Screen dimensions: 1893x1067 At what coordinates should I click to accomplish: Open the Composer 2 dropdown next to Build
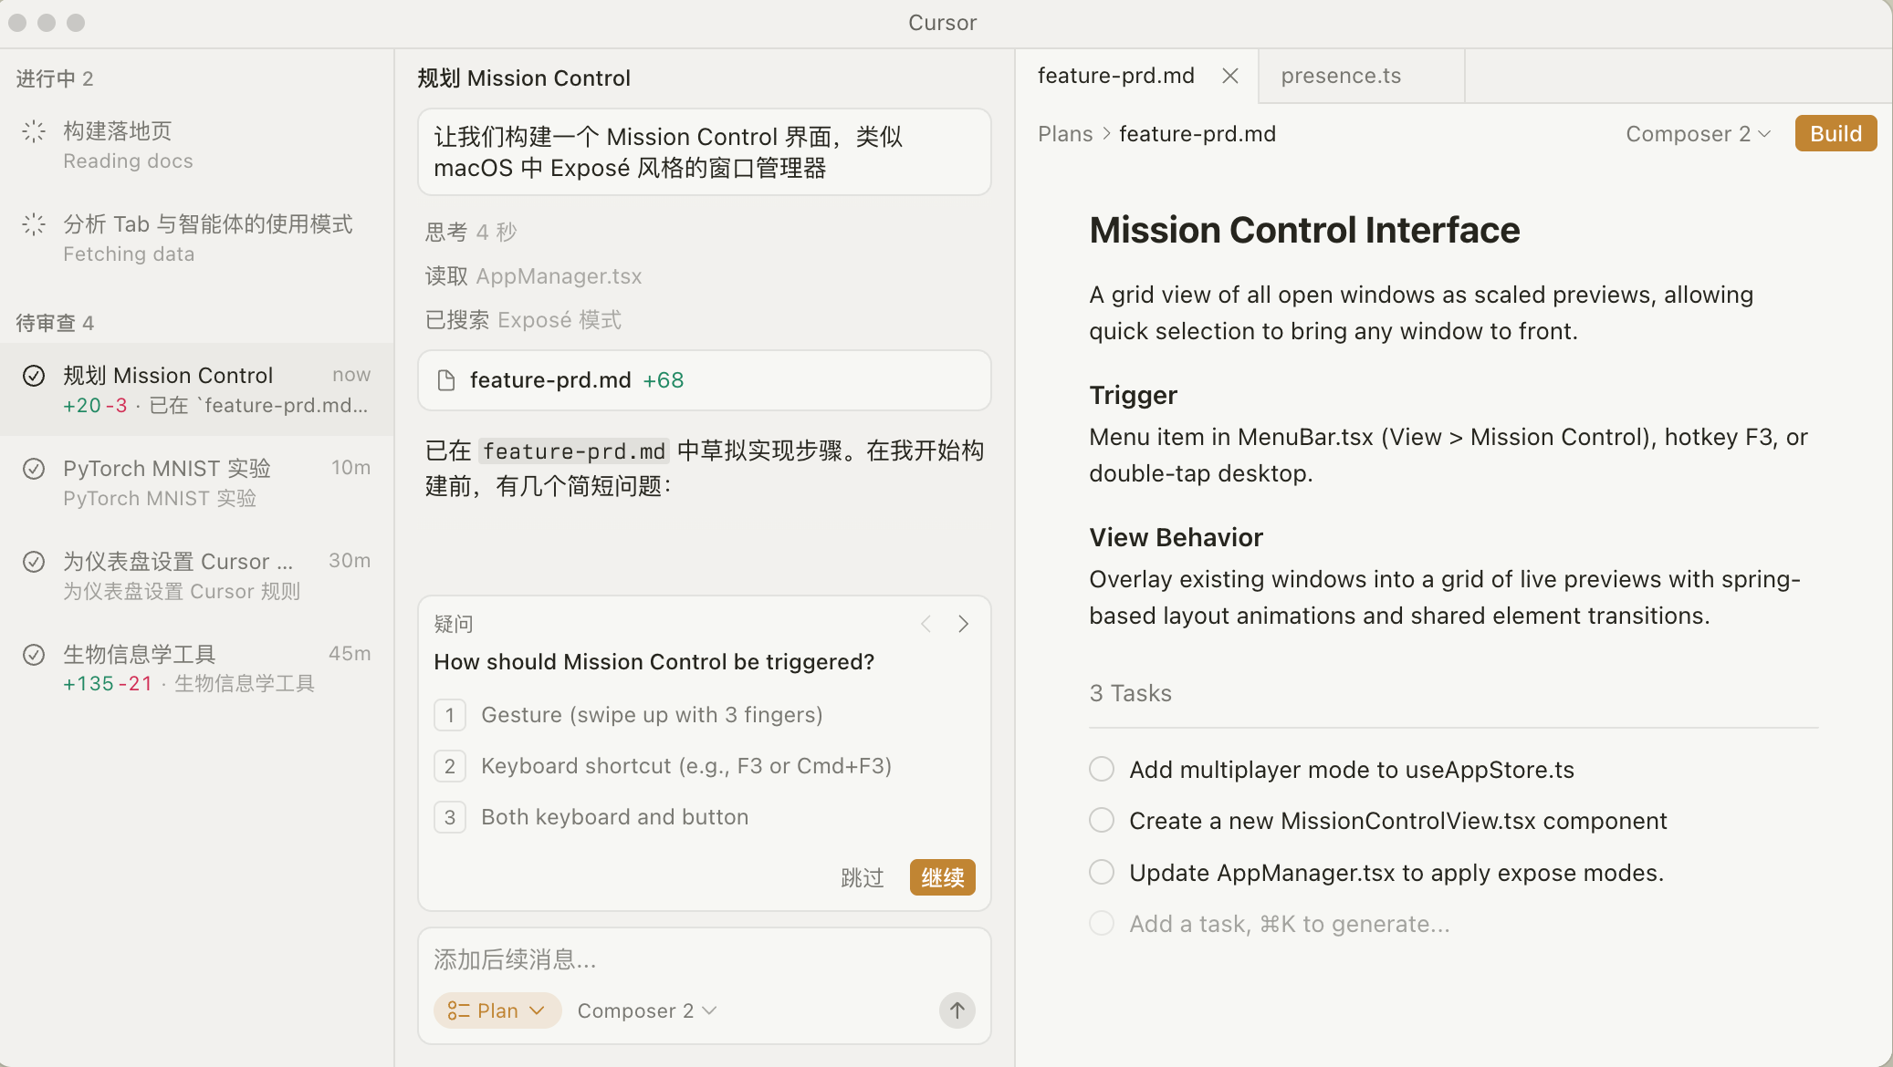(1698, 134)
